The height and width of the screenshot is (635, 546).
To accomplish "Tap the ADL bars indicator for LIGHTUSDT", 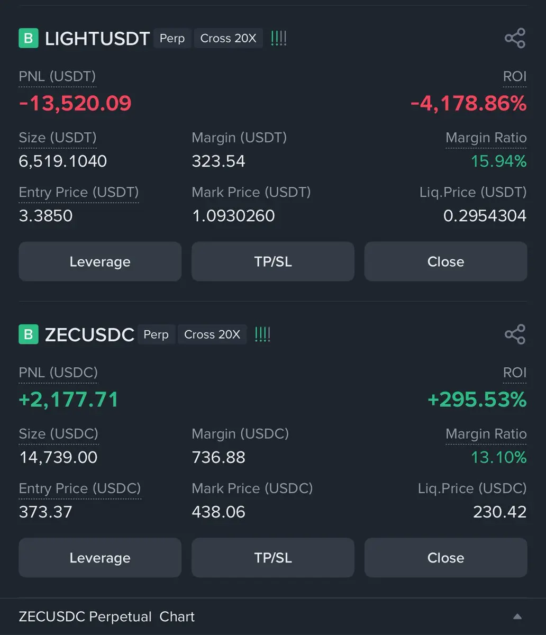I will coord(279,38).
